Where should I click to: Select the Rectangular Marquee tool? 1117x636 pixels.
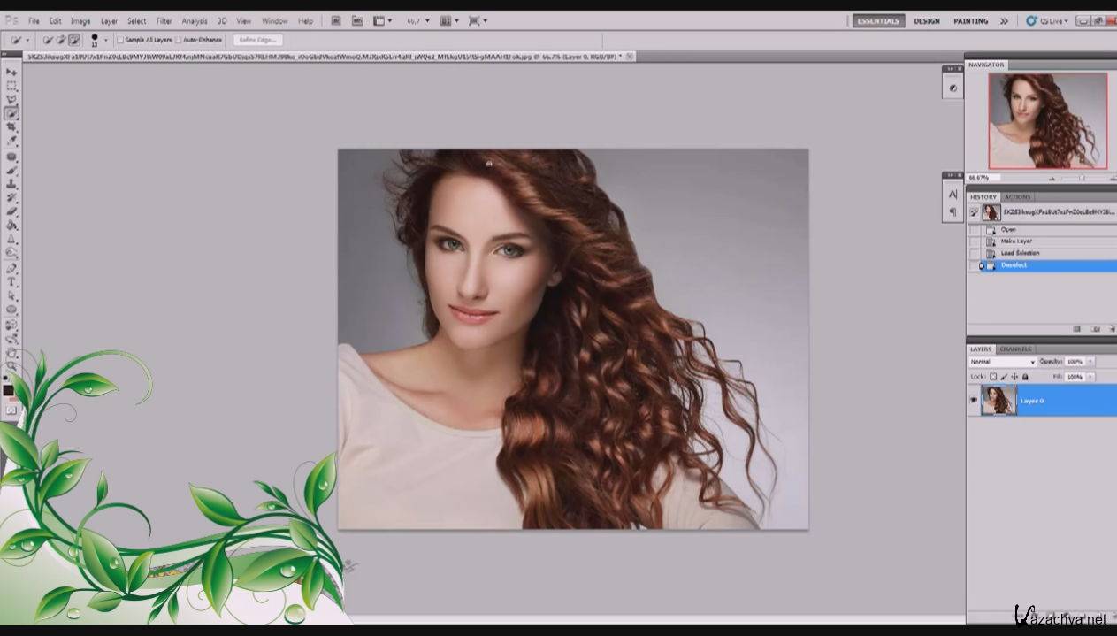(x=11, y=86)
